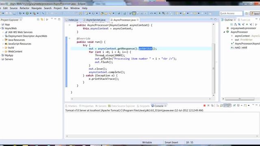Screen dimensions: 260x146
Task: Click the Print icon in main toolbar
Action: [x=15, y=13]
